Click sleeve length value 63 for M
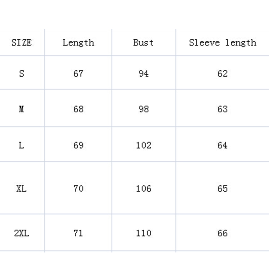Viewport: 269px width, 269px height. pyautogui.click(x=222, y=109)
